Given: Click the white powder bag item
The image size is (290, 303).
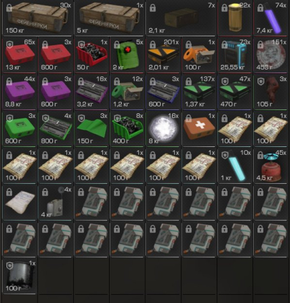Looking at the screenshot, I should [x=19, y=202].
